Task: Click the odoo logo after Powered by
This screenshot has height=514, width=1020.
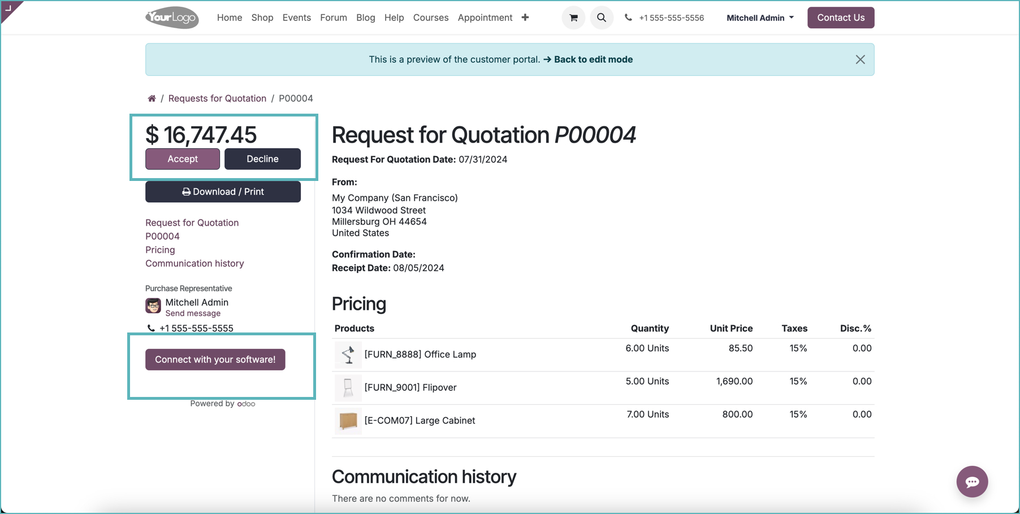Action: (x=246, y=404)
